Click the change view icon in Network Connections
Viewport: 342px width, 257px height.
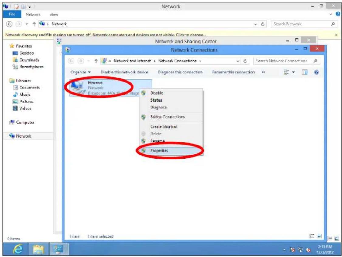(x=286, y=72)
